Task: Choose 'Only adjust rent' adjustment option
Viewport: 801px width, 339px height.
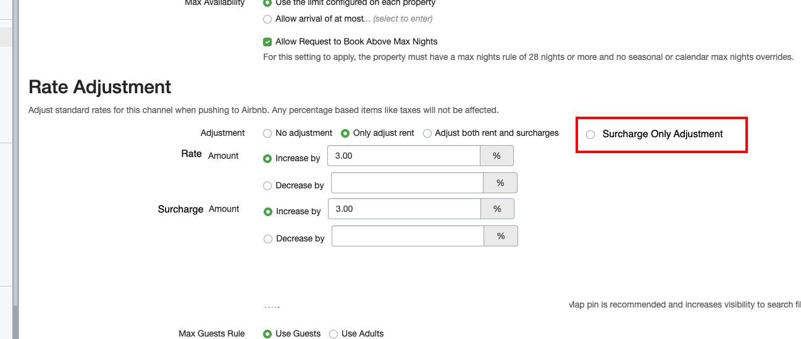Action: pyautogui.click(x=345, y=133)
